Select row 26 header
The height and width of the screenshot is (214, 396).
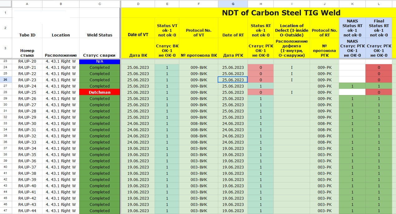6,80
